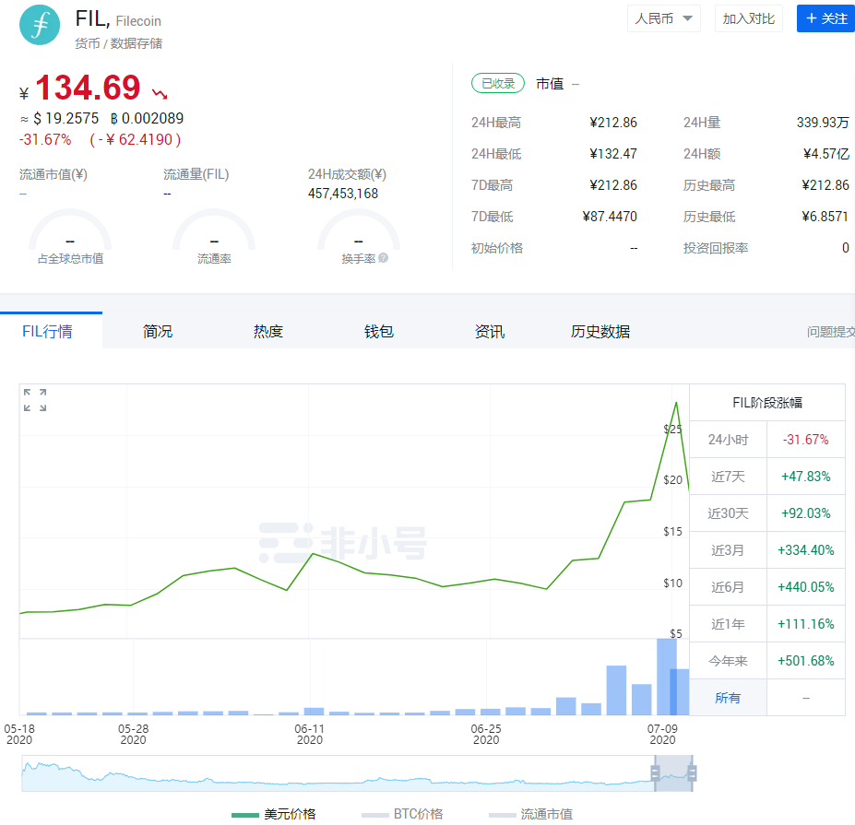Click the 0.002089 BTC price
855x825 pixels.
(x=147, y=118)
